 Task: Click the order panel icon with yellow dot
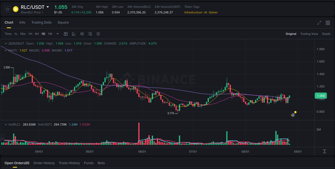293,115
